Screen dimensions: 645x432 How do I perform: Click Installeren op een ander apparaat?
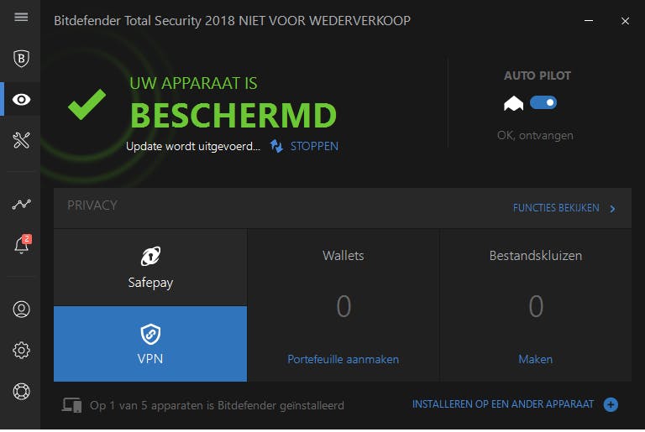(502, 404)
